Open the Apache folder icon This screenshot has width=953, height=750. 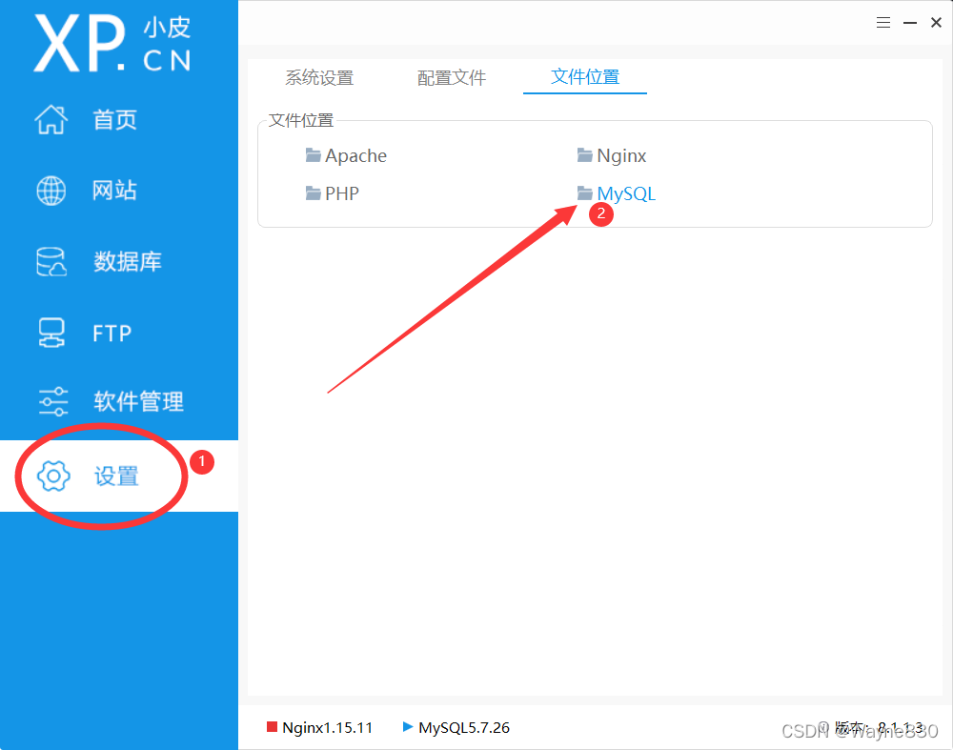pos(313,155)
